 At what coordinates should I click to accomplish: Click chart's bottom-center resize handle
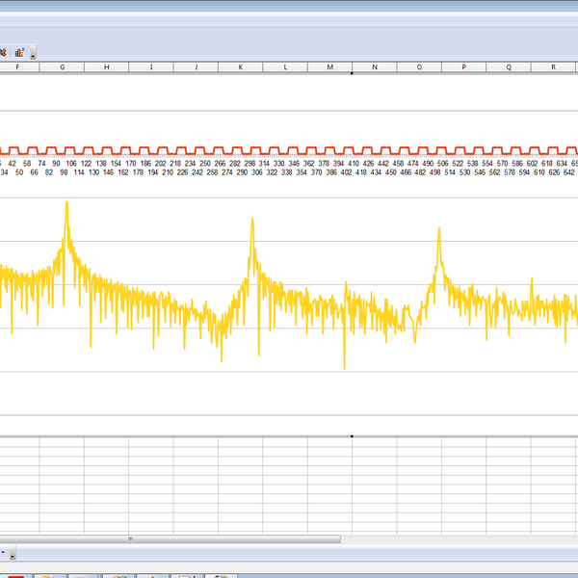352,435
